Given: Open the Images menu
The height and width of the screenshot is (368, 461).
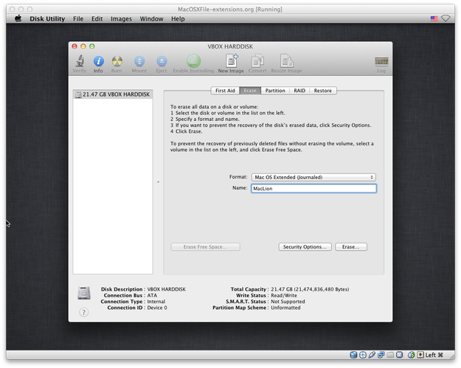Looking at the screenshot, I should (121, 19).
